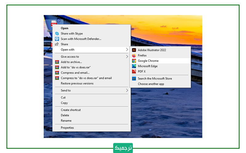Screen dimensions: 246x153
Task: Click the Firefox icon in submenu
Action: [x=134, y=55]
